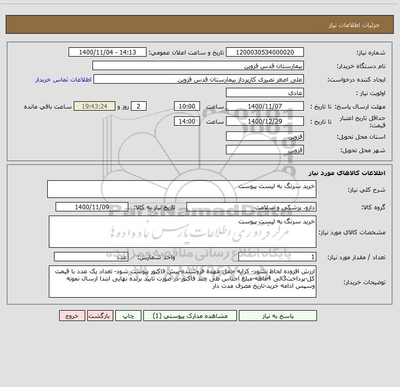Click buyer name field بیمارستان قدس قزوین
Image resolution: width=400 pixels, height=387 pixels.
(x=198, y=66)
